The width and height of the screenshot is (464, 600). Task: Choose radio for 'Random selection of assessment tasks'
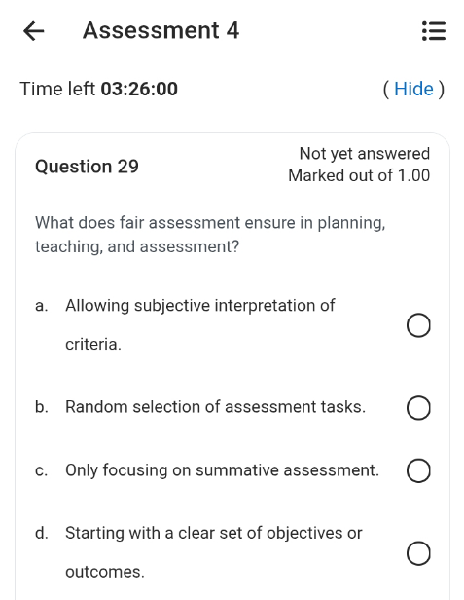pyautogui.click(x=418, y=408)
